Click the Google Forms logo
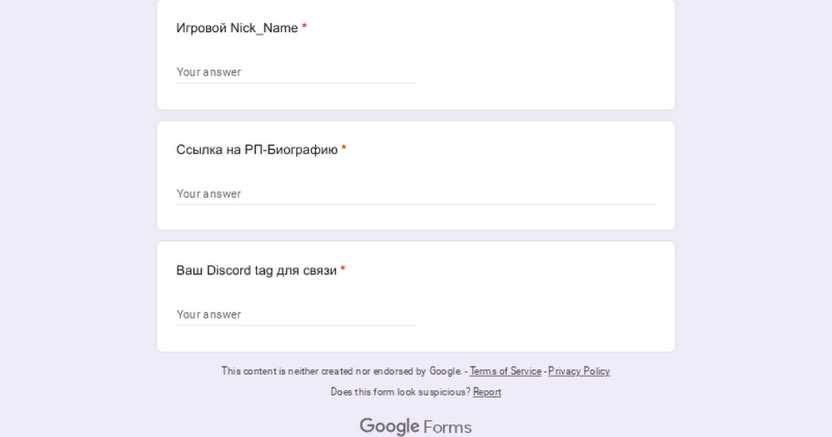832x437 pixels. (x=415, y=426)
